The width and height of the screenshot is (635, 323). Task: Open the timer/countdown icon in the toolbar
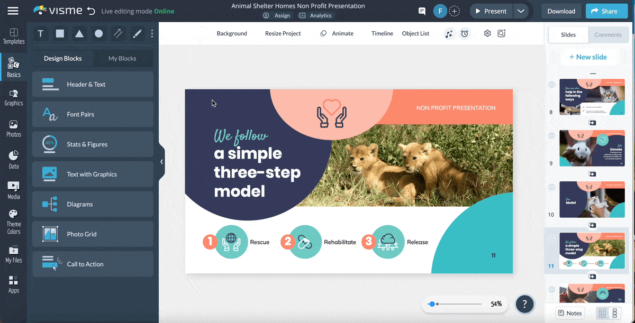(x=465, y=34)
